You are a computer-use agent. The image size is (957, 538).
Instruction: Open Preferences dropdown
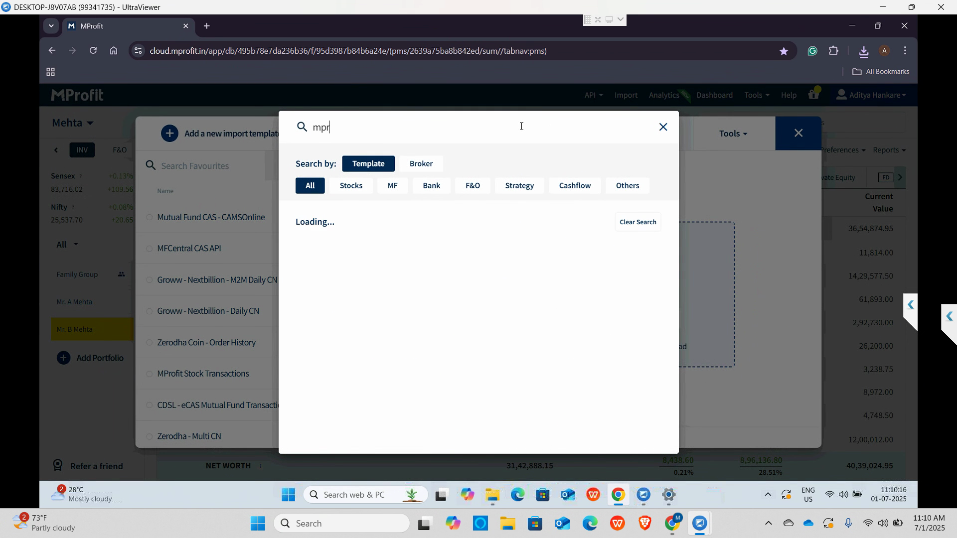(843, 150)
